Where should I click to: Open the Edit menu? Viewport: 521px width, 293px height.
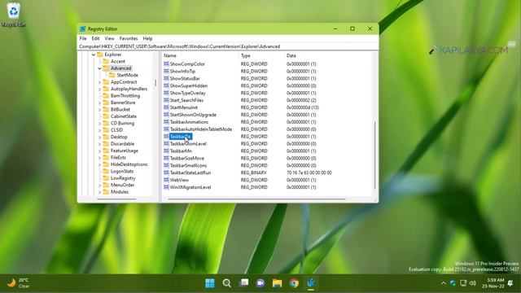[x=96, y=38]
